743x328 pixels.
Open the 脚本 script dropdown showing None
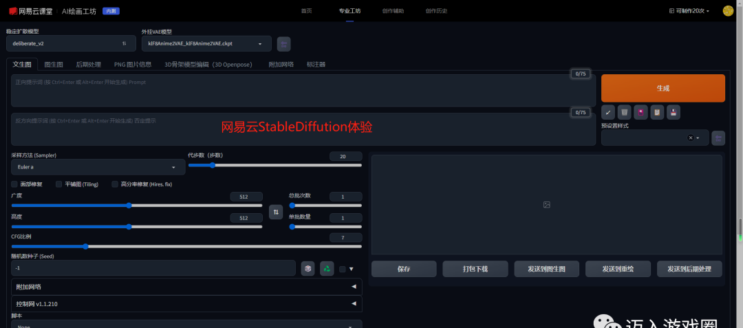pos(186,325)
